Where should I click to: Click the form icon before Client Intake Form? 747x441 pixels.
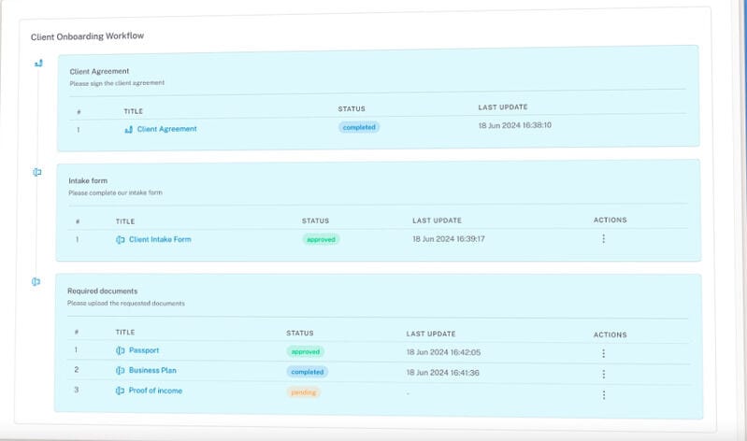(x=121, y=239)
